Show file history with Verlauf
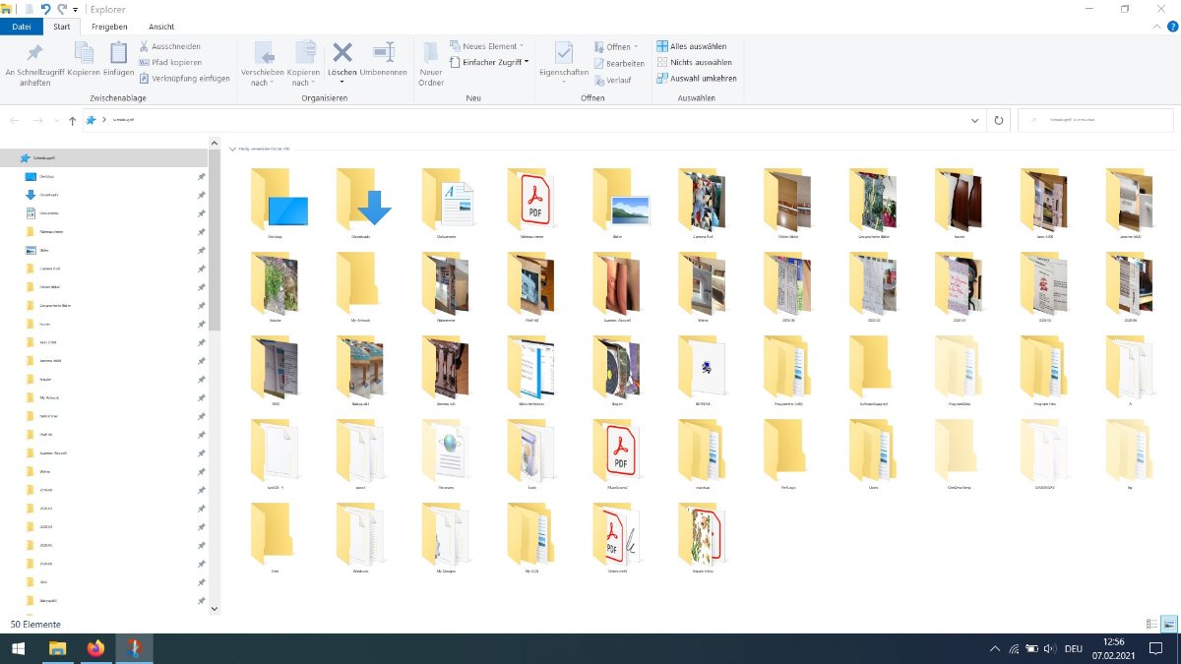This screenshot has width=1181, height=664. (612, 80)
